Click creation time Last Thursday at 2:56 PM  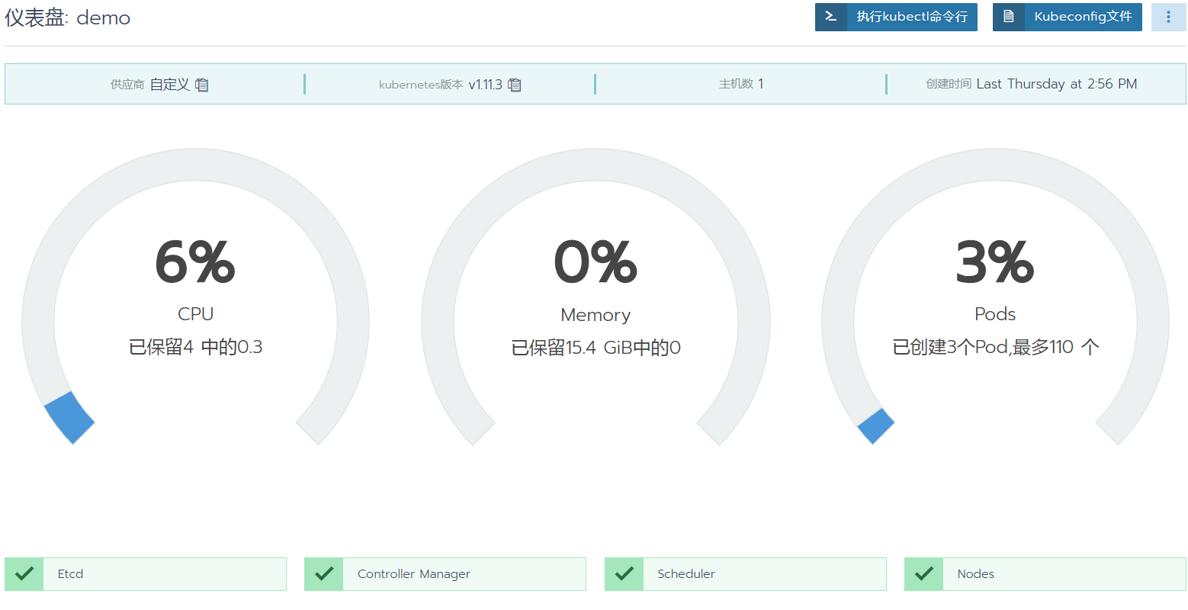pos(1057,84)
